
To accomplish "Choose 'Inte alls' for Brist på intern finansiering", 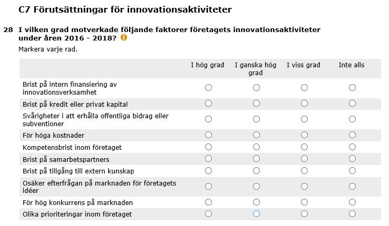I will [352, 88].
